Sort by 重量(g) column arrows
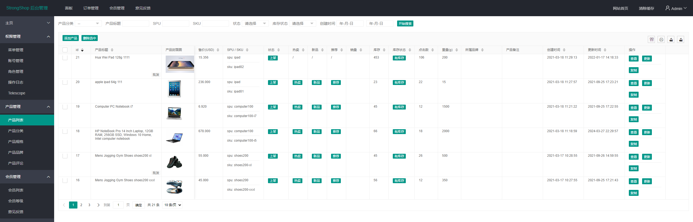This screenshot has height=222, width=693. pyautogui.click(x=457, y=50)
